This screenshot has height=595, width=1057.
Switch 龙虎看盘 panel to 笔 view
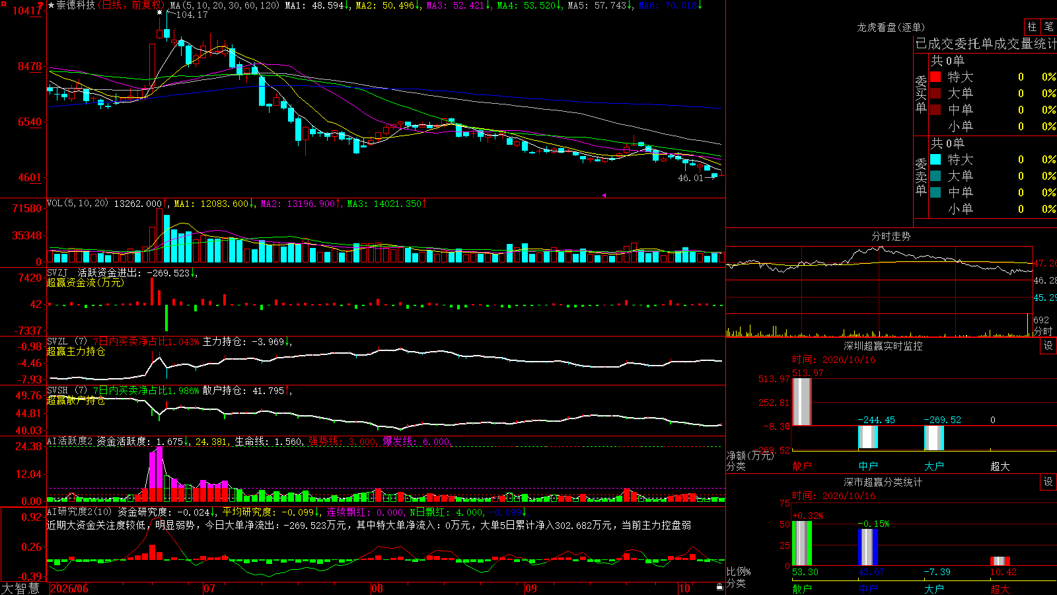pos(1048,27)
